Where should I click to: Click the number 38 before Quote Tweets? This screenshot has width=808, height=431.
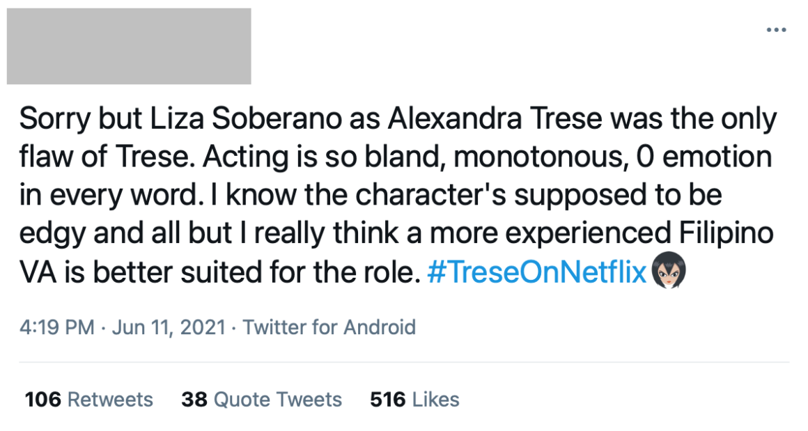click(x=194, y=400)
